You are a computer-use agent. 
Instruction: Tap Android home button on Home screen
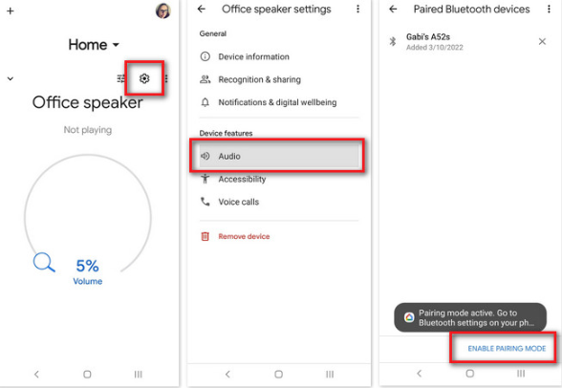coord(87,375)
